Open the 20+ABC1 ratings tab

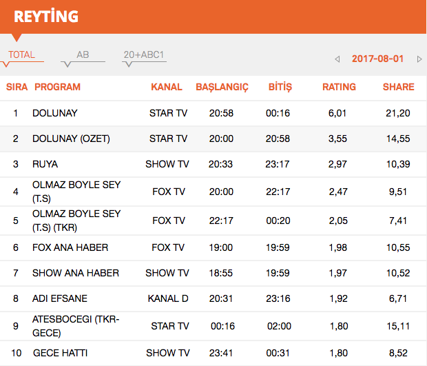144,55
